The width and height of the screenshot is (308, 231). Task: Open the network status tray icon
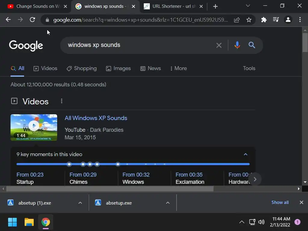(252, 222)
